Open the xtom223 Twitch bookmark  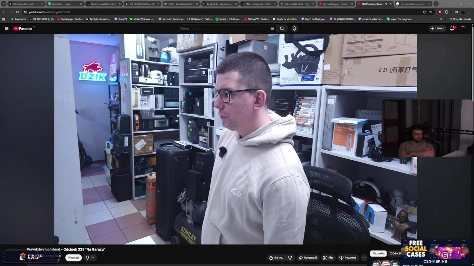click(121, 19)
